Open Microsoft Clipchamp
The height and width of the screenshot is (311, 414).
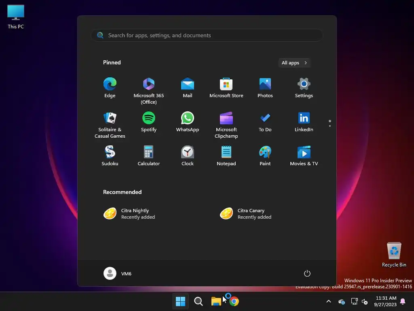(226, 125)
